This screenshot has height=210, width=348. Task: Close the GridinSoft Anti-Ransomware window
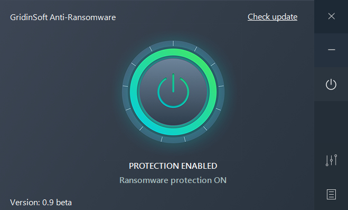[331, 16]
